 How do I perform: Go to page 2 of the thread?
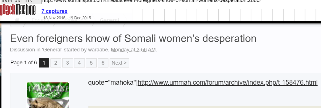[x=56, y=63]
